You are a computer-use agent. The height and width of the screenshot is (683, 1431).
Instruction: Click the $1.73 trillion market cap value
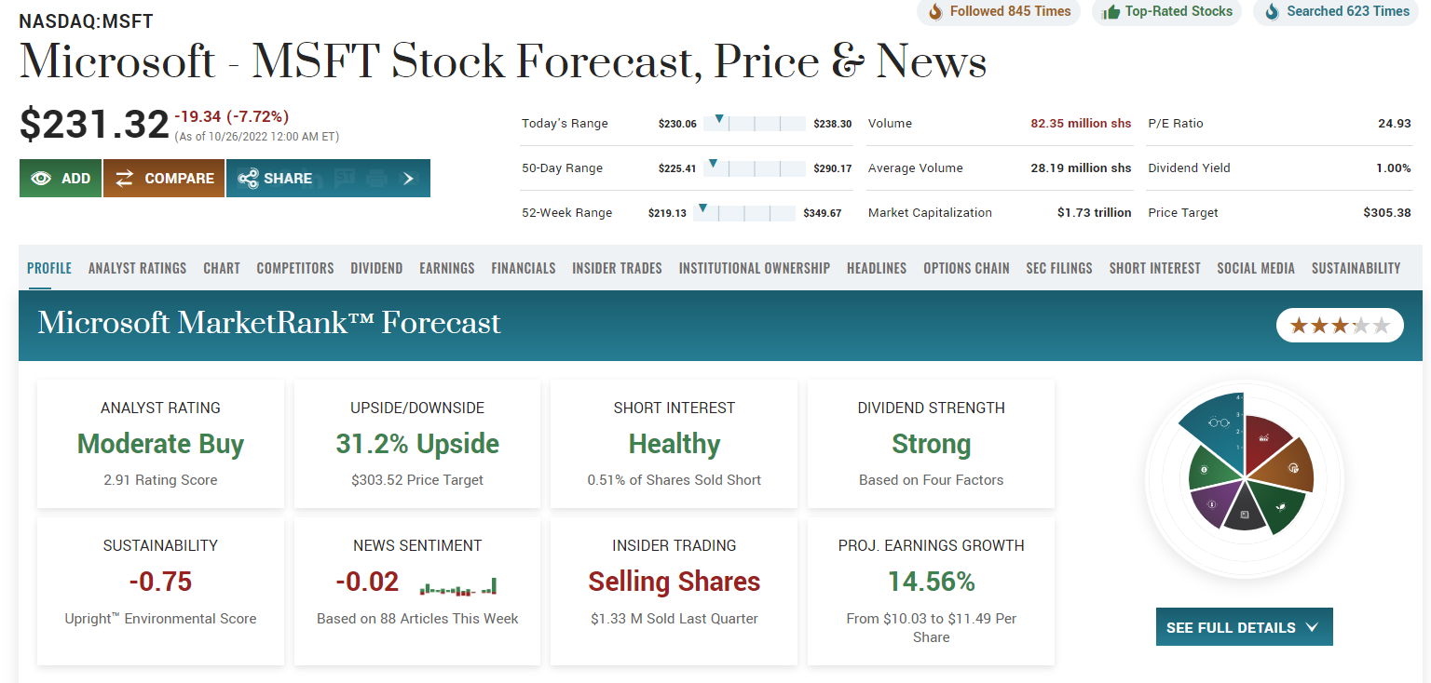pos(1095,212)
